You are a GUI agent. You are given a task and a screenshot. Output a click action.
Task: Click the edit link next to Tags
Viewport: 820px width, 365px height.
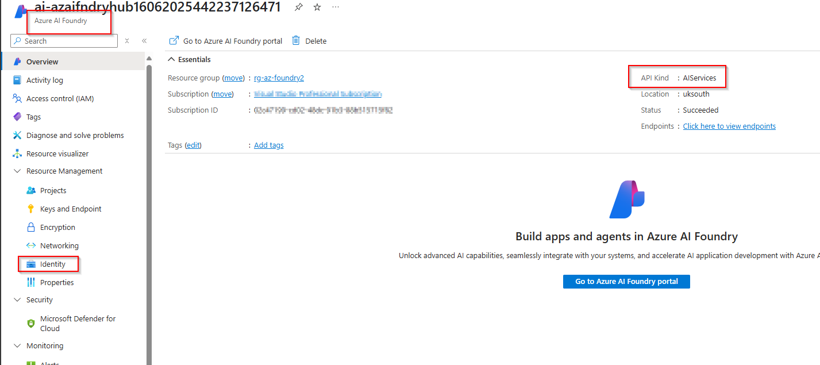click(x=193, y=145)
